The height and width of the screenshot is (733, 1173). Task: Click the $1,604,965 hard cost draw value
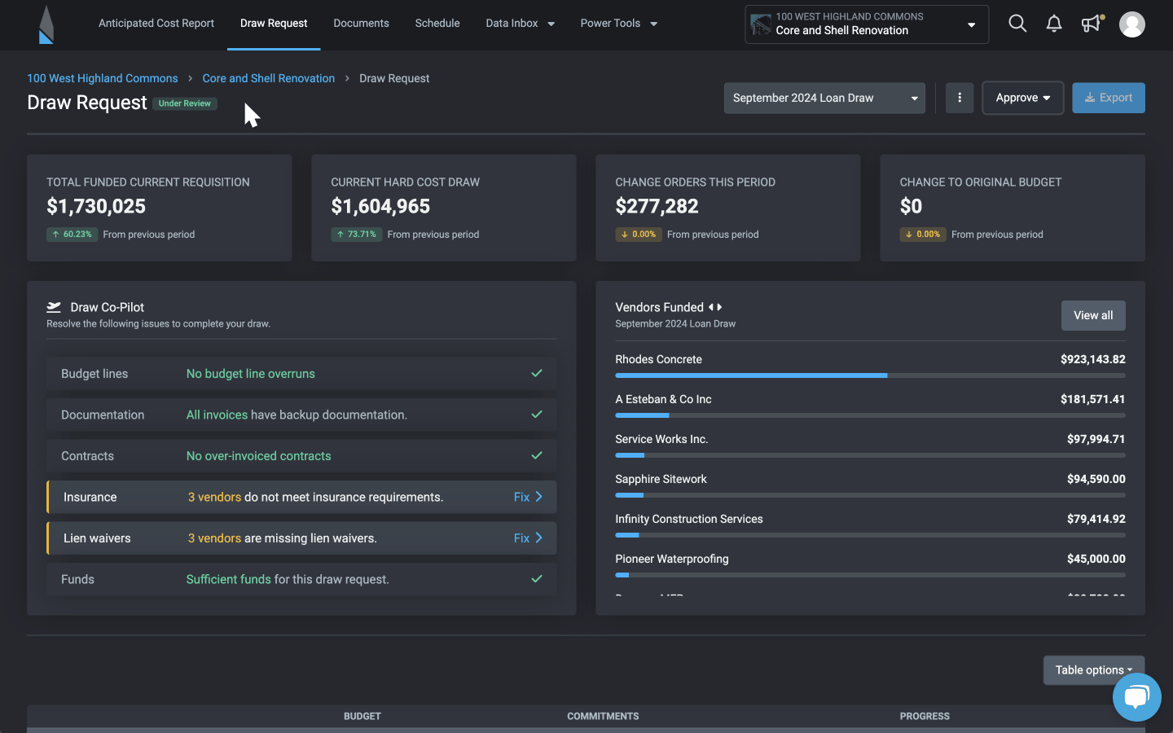click(x=380, y=207)
